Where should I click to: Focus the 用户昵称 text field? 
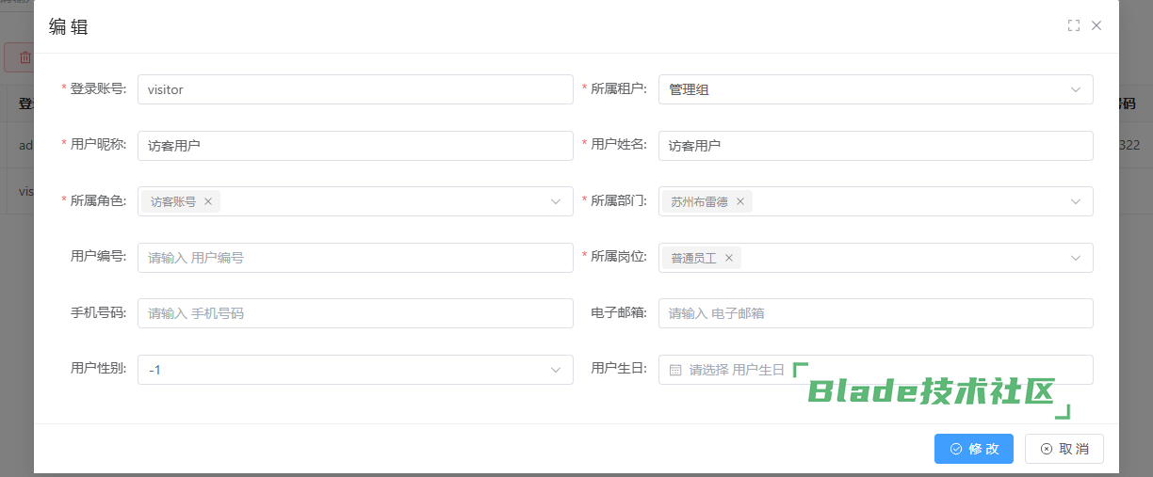354,146
